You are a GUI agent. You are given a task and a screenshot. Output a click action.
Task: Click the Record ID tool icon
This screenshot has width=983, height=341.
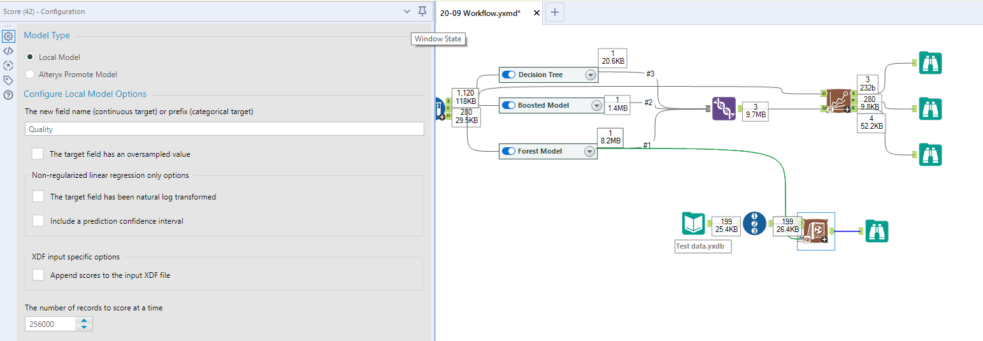coord(754,223)
